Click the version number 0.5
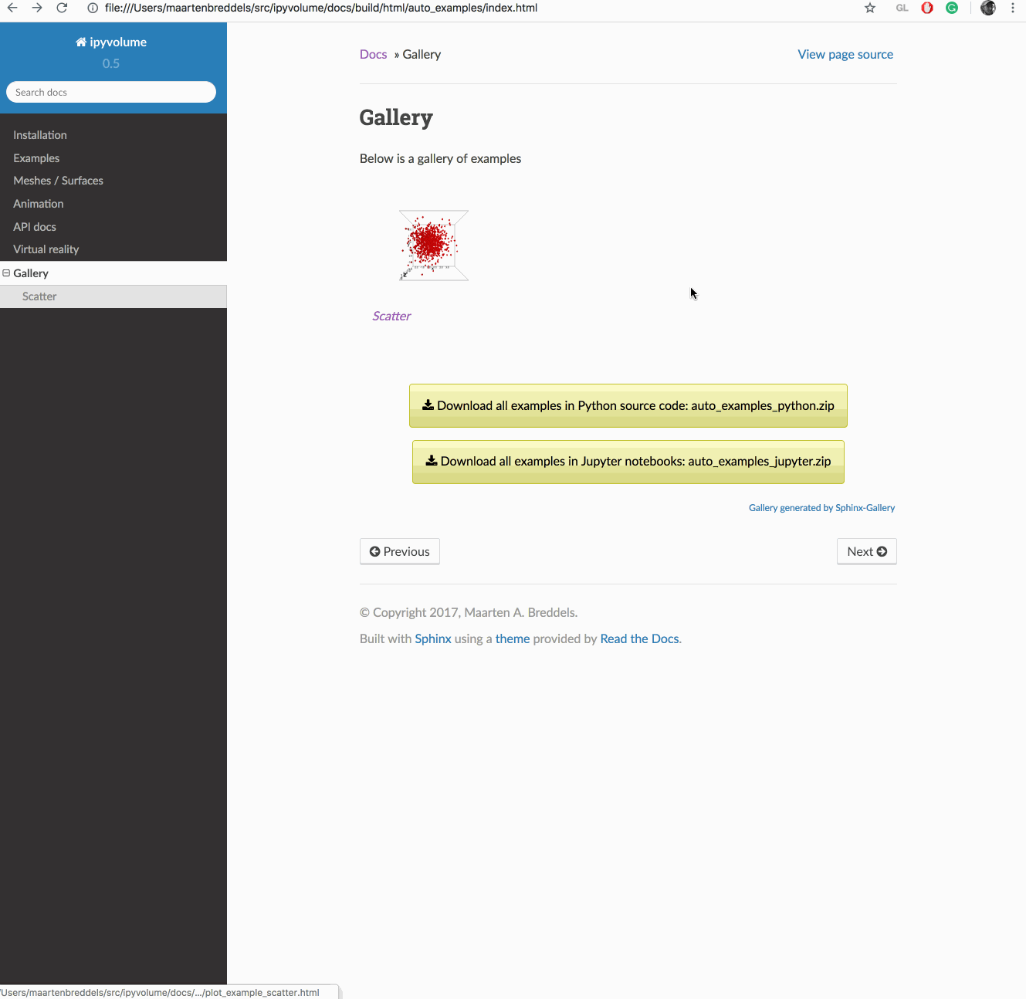Image resolution: width=1026 pixels, height=999 pixels. [111, 63]
